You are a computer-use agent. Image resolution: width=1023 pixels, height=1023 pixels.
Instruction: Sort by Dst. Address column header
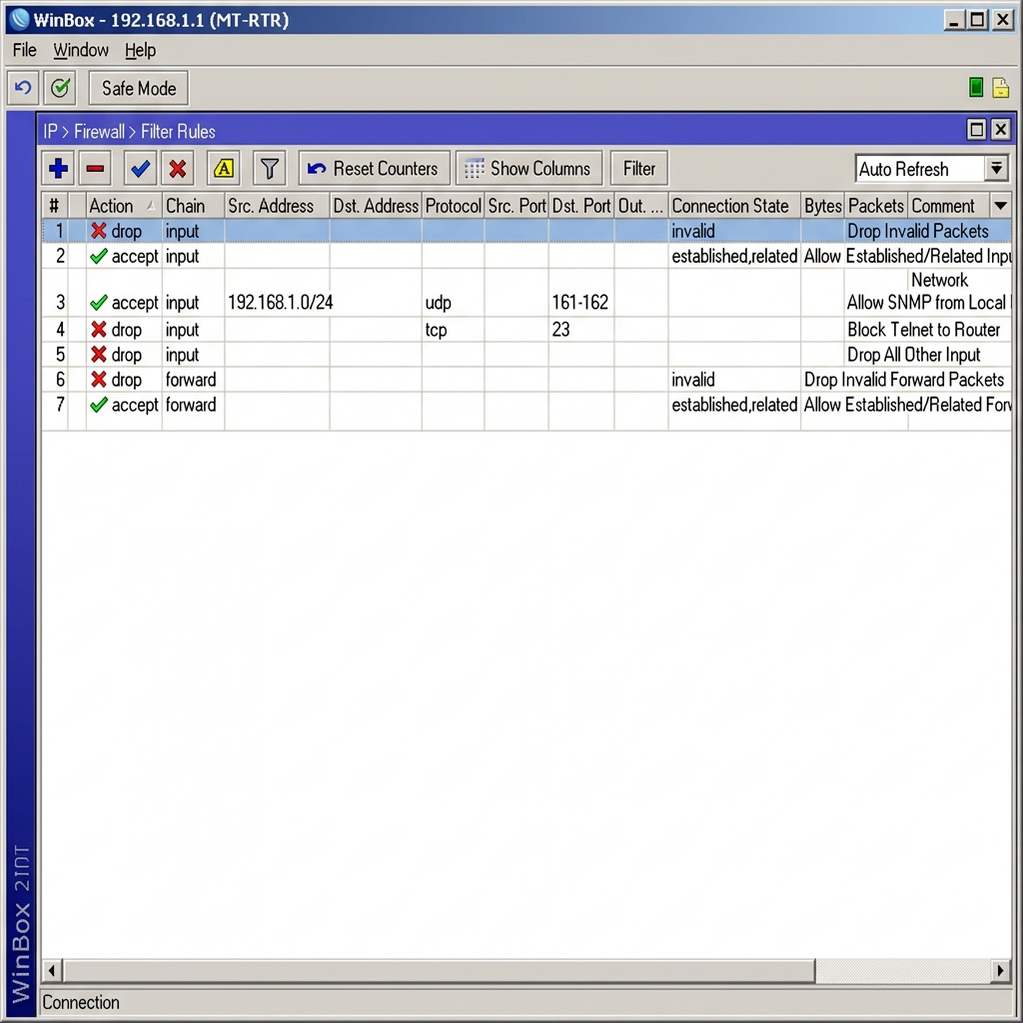click(376, 206)
